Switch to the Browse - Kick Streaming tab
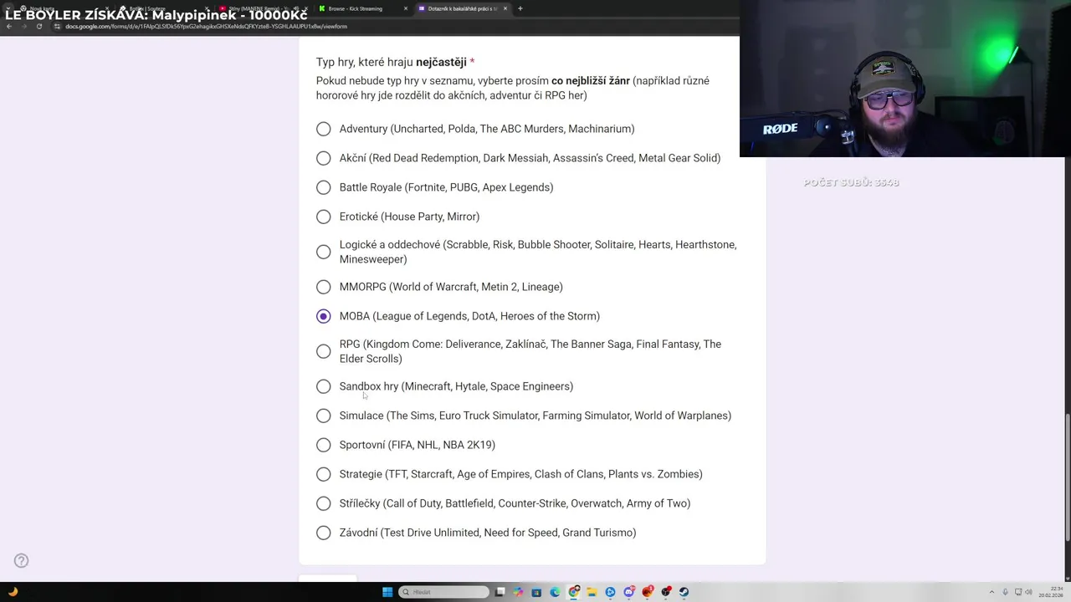Screen dimensions: 1071x602 [x=363, y=8]
